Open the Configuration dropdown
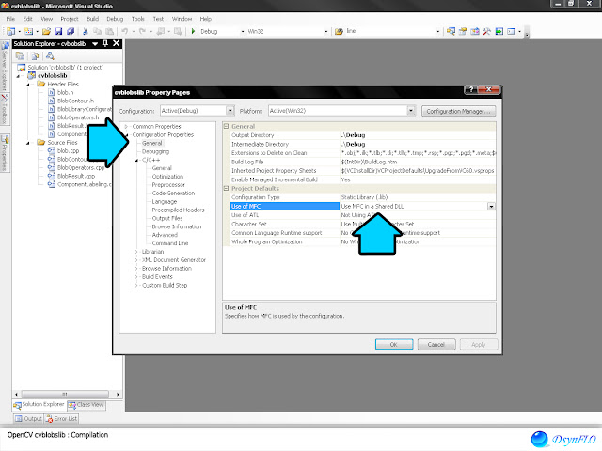The height and width of the screenshot is (451, 602). pos(230,111)
